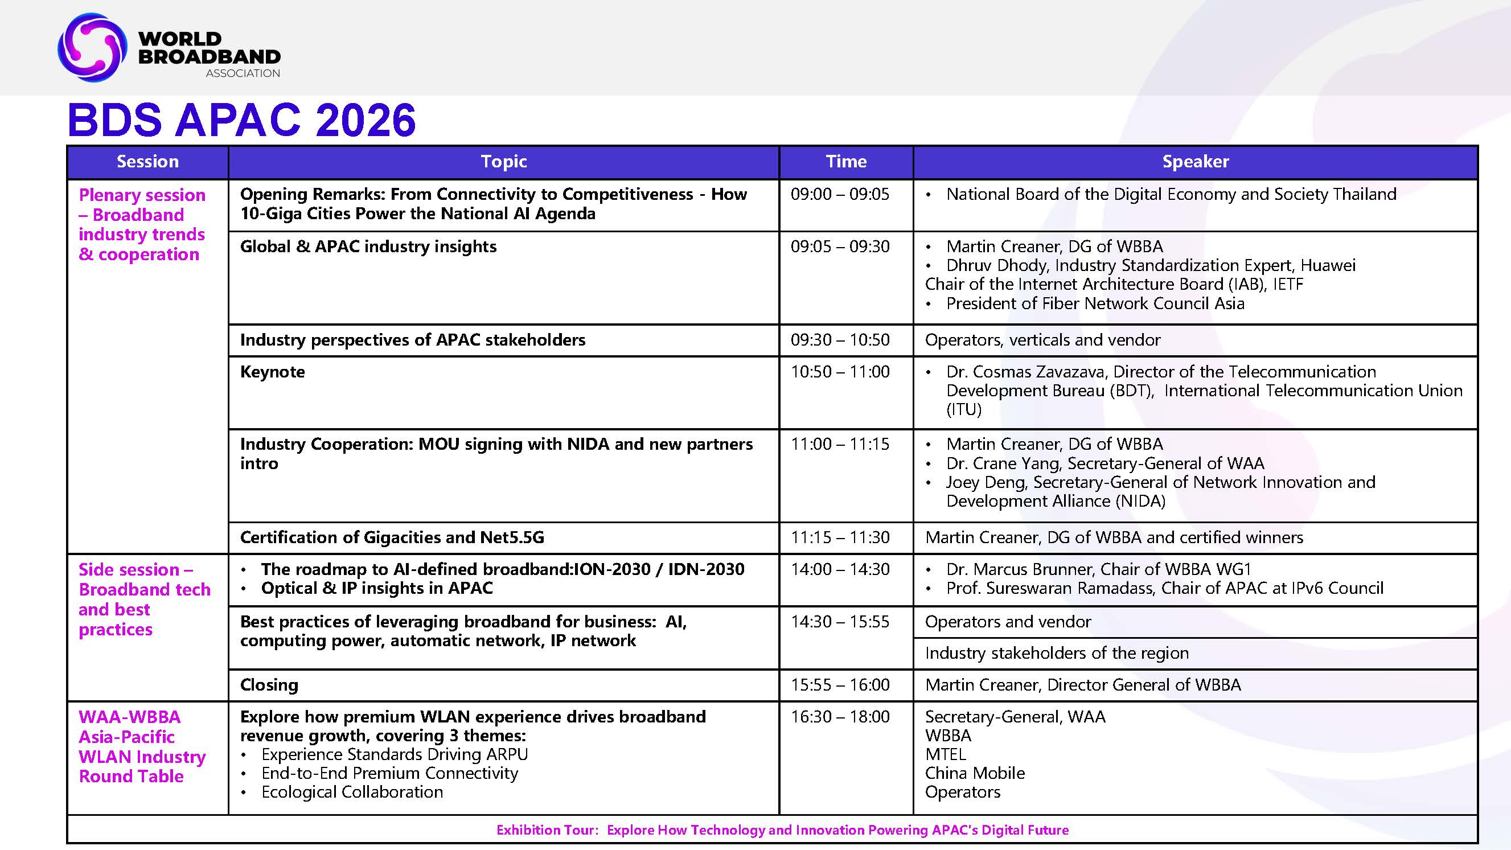Click MTEL speaker line
The image size is (1511, 850).
click(x=945, y=754)
